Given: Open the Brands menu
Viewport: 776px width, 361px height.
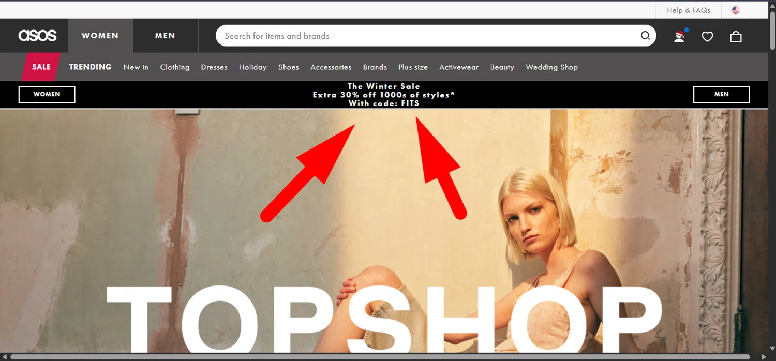Looking at the screenshot, I should pos(375,67).
